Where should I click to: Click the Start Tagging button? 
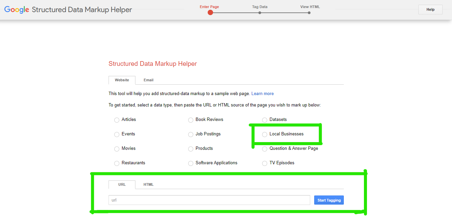[329, 200]
